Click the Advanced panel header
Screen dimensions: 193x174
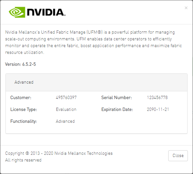click(x=24, y=82)
